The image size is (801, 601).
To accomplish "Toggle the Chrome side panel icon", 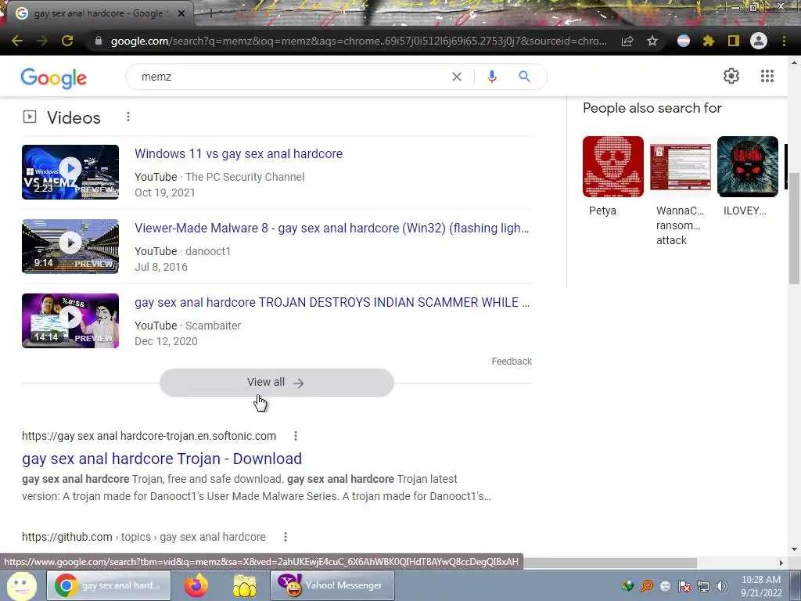I will click(734, 41).
